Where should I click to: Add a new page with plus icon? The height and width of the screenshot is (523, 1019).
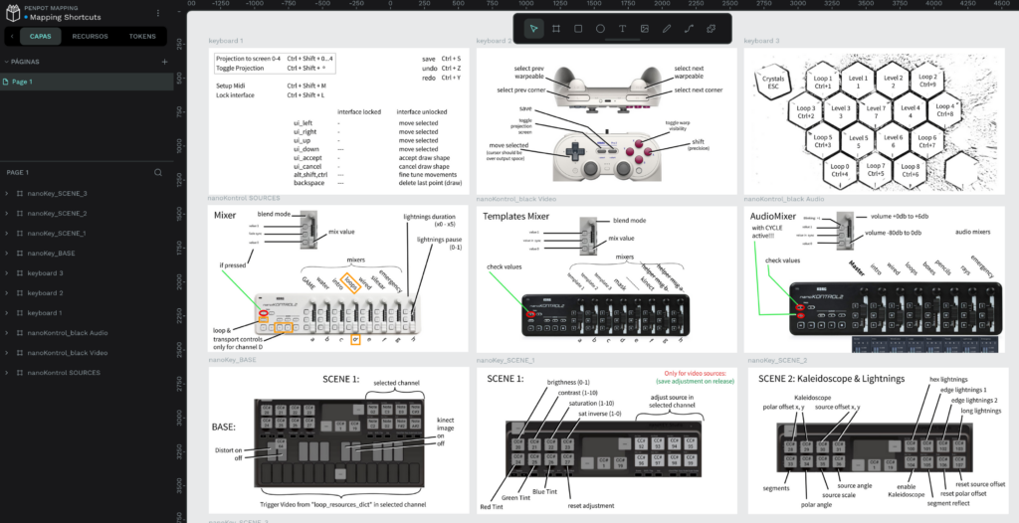pyautogui.click(x=164, y=62)
